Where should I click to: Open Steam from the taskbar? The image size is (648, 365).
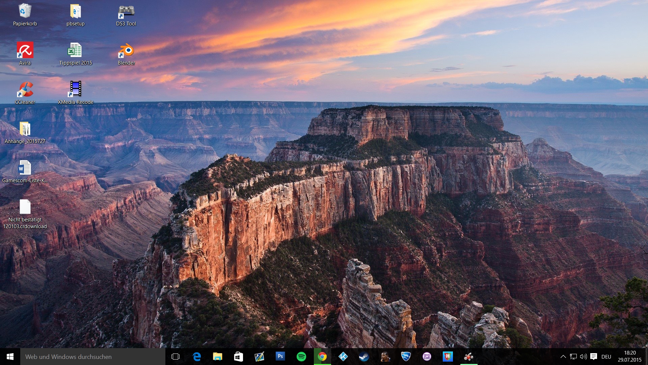point(364,357)
